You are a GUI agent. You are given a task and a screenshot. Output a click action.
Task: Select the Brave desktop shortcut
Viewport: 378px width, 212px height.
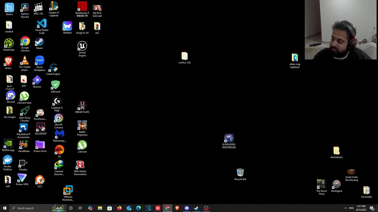click(8, 63)
